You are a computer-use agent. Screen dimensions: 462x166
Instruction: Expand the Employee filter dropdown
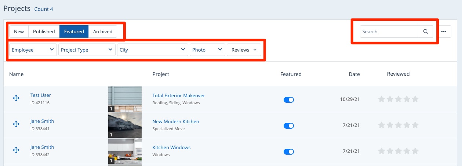click(33, 50)
